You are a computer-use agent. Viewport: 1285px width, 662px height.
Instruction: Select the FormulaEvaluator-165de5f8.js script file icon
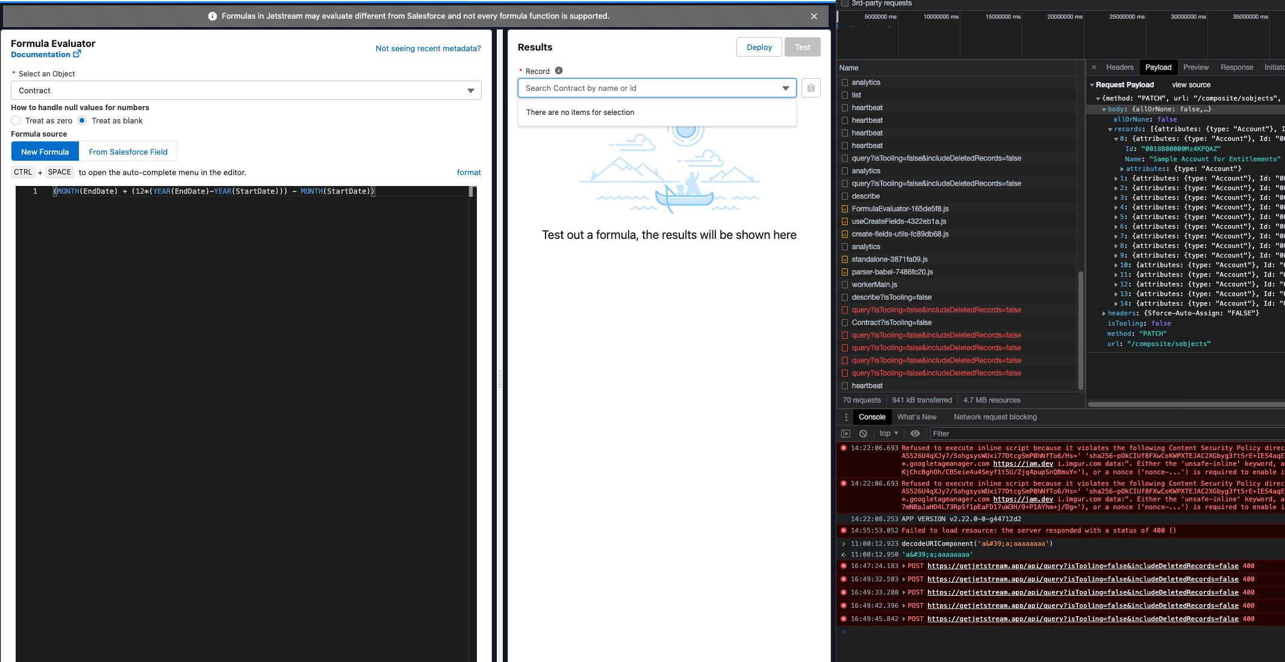845,209
